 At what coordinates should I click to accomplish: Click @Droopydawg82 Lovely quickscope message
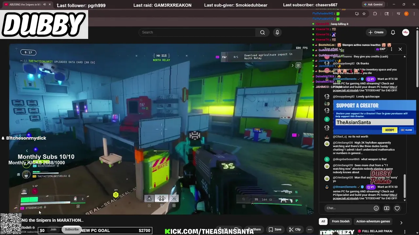point(356,97)
